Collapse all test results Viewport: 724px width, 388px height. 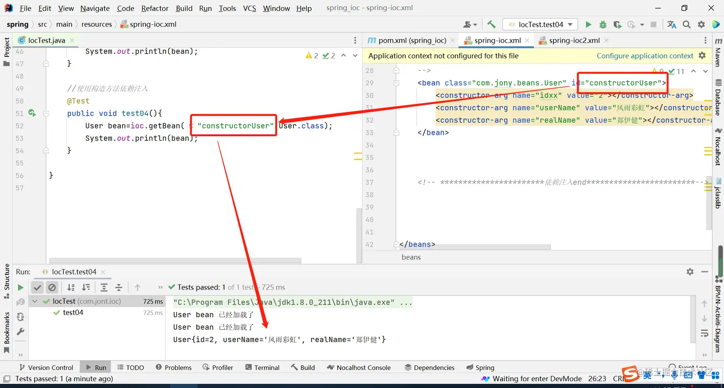pos(119,287)
